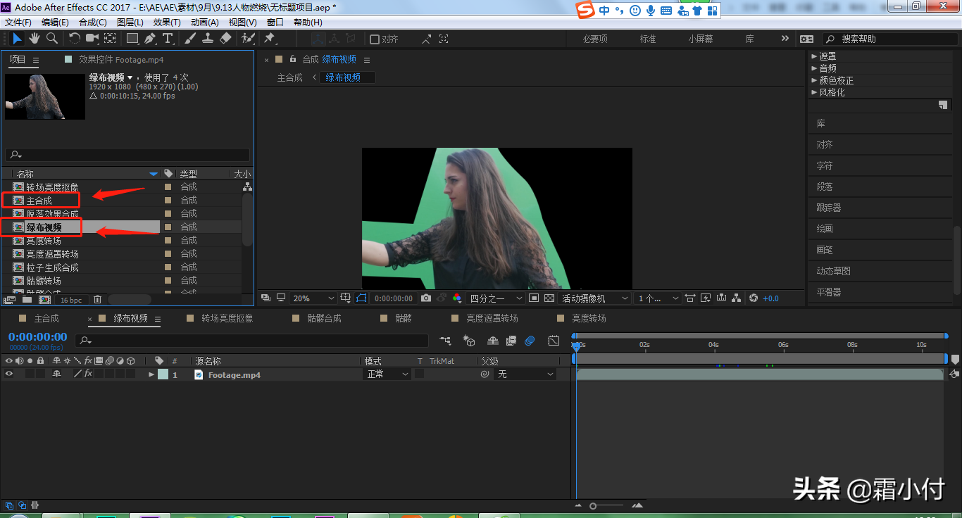Open the 效果(T) menu

click(167, 23)
